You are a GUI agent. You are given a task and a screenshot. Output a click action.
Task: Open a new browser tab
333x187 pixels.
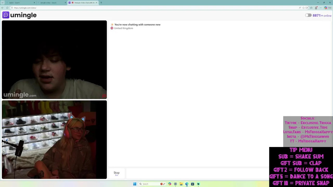tap(101, 3)
